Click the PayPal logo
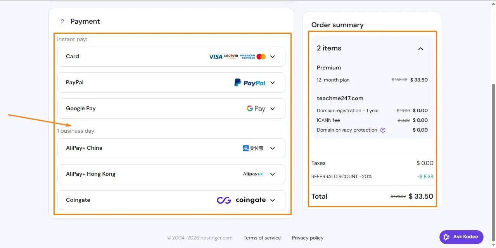The height and width of the screenshot is (248, 496). 249,82
